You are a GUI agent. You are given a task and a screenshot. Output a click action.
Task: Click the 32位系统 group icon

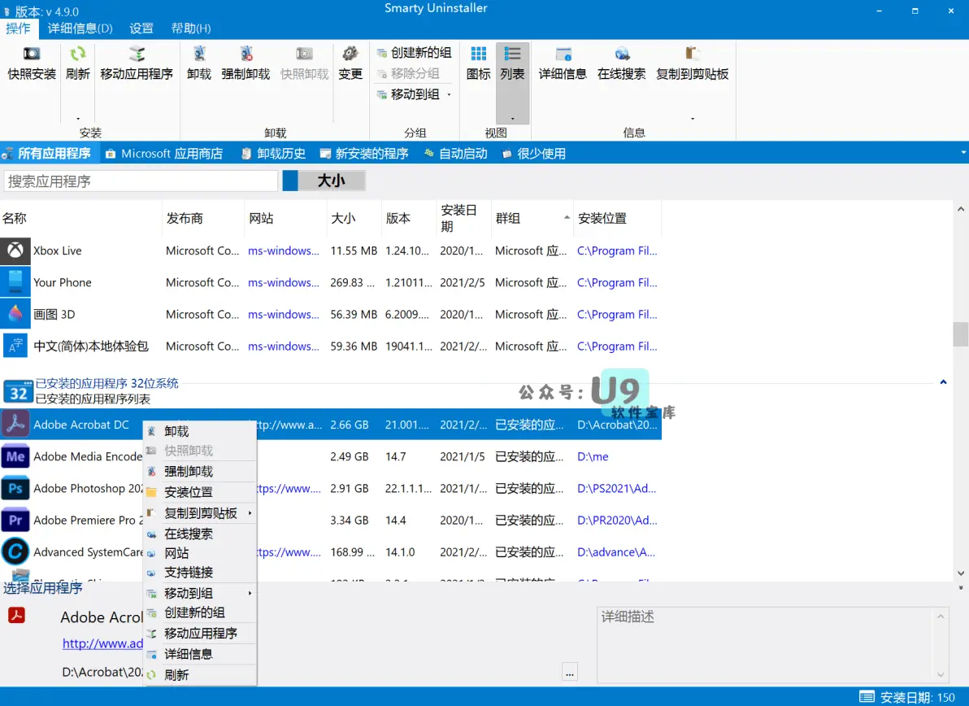[18, 390]
